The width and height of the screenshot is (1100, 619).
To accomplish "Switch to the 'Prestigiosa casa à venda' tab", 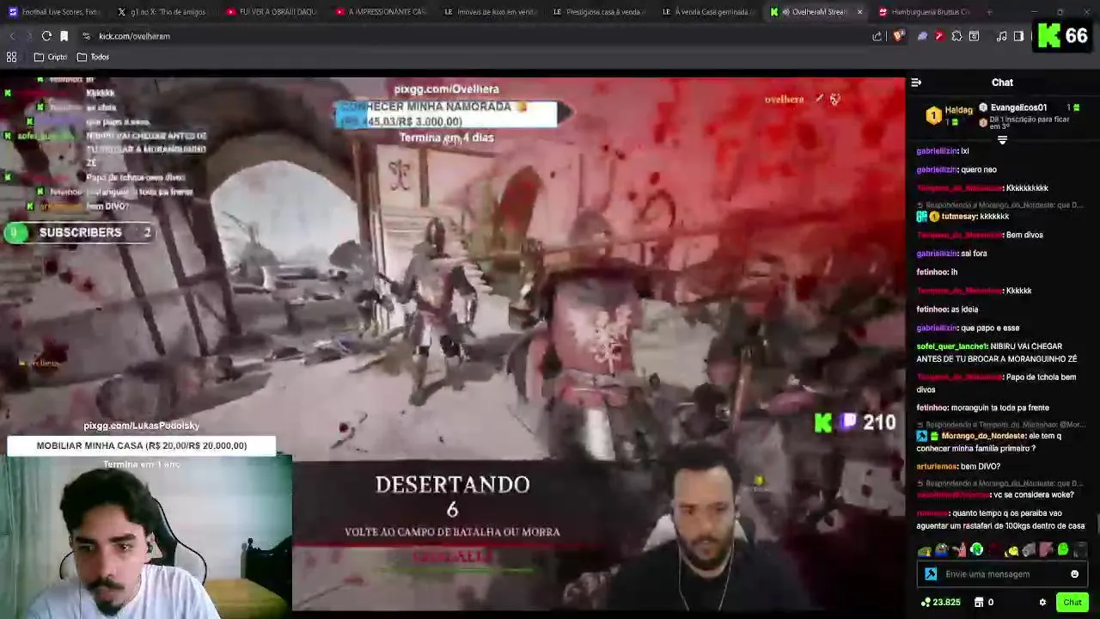I will (x=600, y=12).
